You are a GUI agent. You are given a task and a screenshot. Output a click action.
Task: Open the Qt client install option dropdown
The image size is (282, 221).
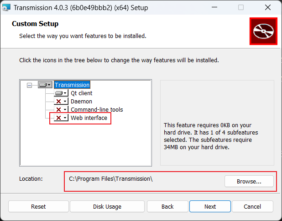[x=61, y=93]
